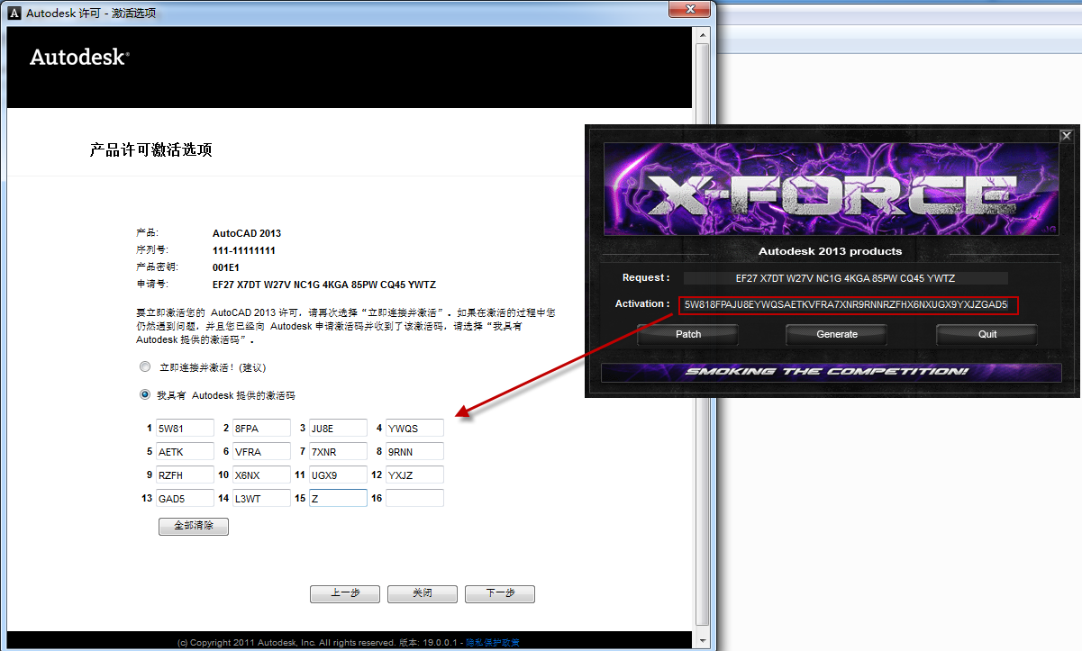1082x651 pixels.
Task: Click activation code field 15 containing Z
Action: click(x=338, y=498)
